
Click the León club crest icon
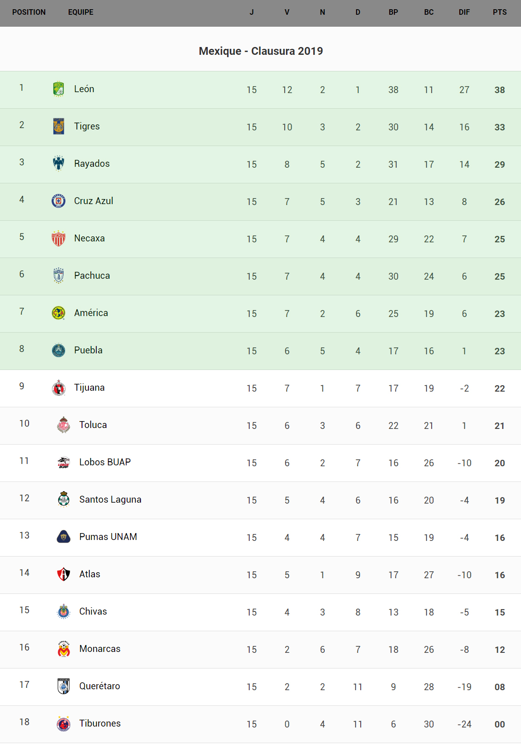(x=59, y=89)
